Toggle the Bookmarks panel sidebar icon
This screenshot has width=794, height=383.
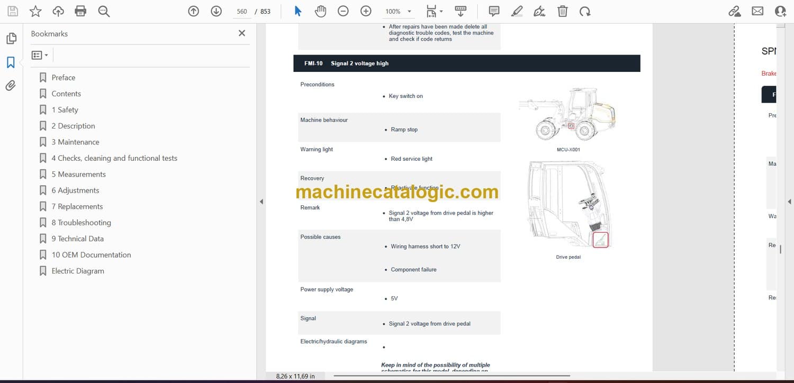click(11, 62)
